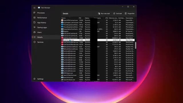Viewport: 183px width, 103px height.
Task: Open Processes via its sidebar icon
Action: click(34, 13)
